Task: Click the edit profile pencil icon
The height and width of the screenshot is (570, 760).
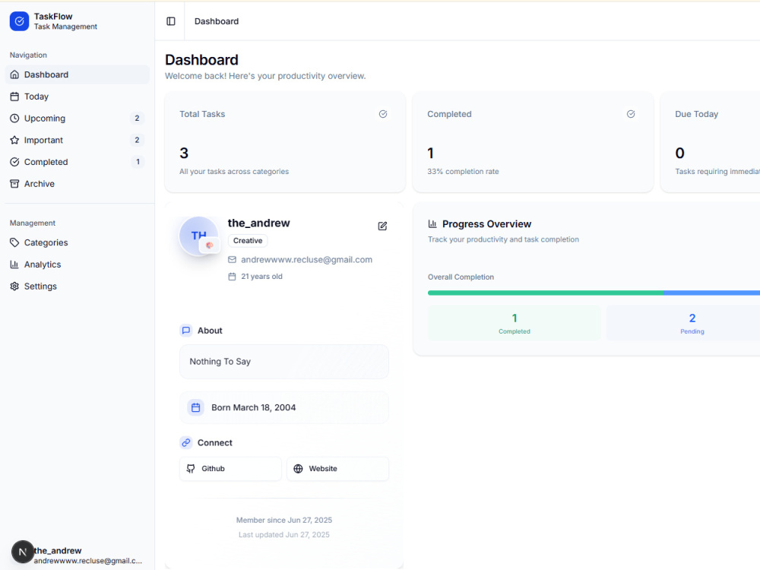Action: [382, 226]
